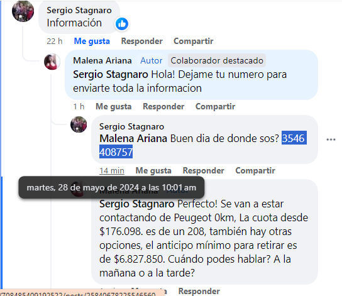Open Sergio Stagnaro's top comment profile picture
The image size is (342, 296).
tap(23, 11)
